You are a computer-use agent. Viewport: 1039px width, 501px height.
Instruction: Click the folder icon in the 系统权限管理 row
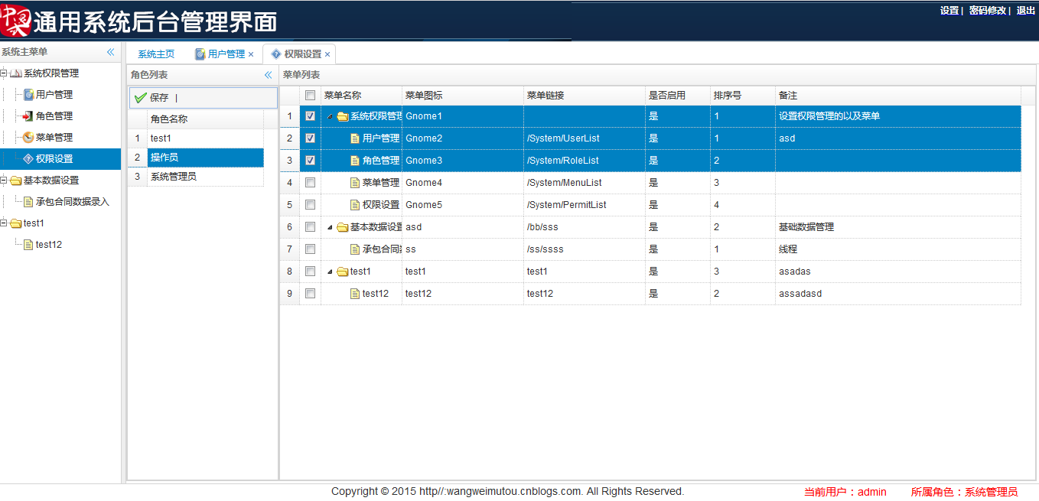pos(342,115)
